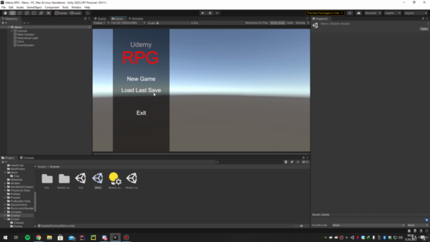
Task: Toggle pivot mode Center button
Action: 61,13
